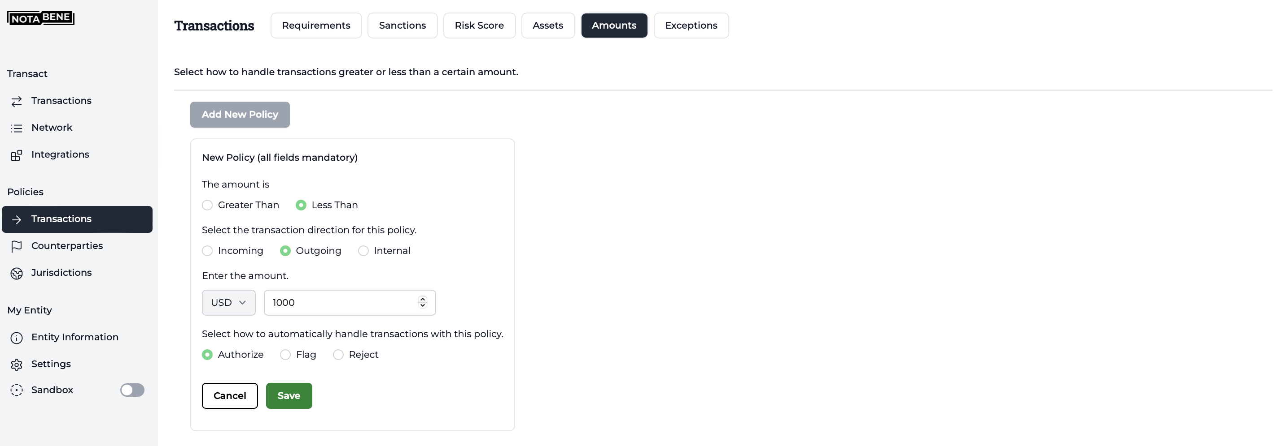Click the Add New Policy button

240,115
